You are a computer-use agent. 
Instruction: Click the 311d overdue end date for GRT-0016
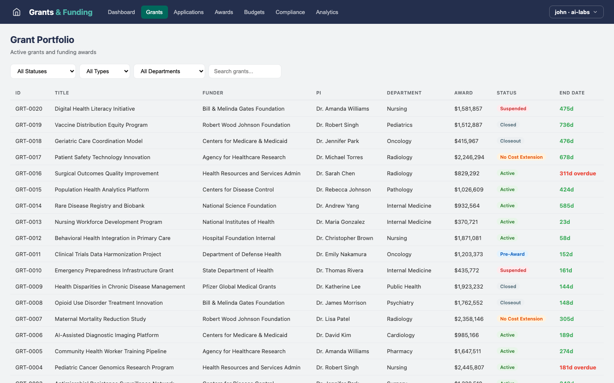578,173
